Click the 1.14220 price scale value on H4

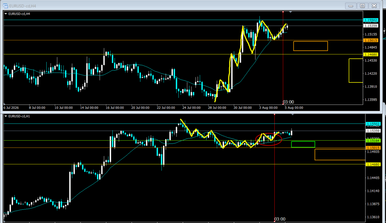coord(371,74)
